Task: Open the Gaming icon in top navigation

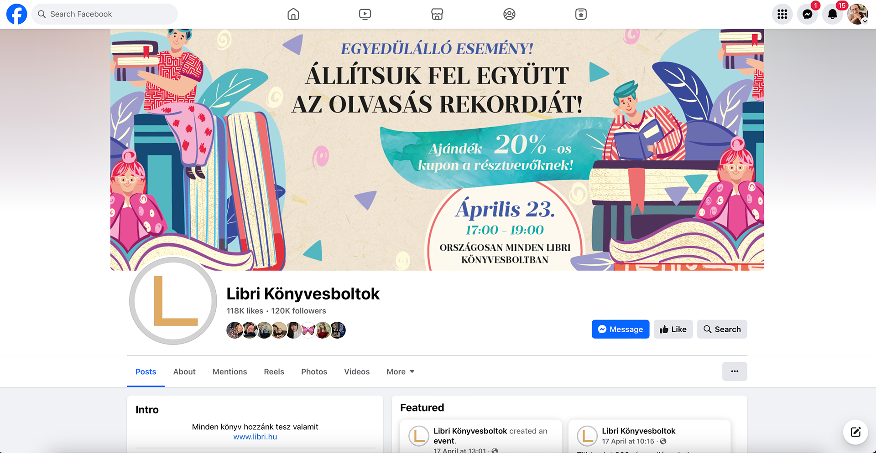Action: click(581, 14)
